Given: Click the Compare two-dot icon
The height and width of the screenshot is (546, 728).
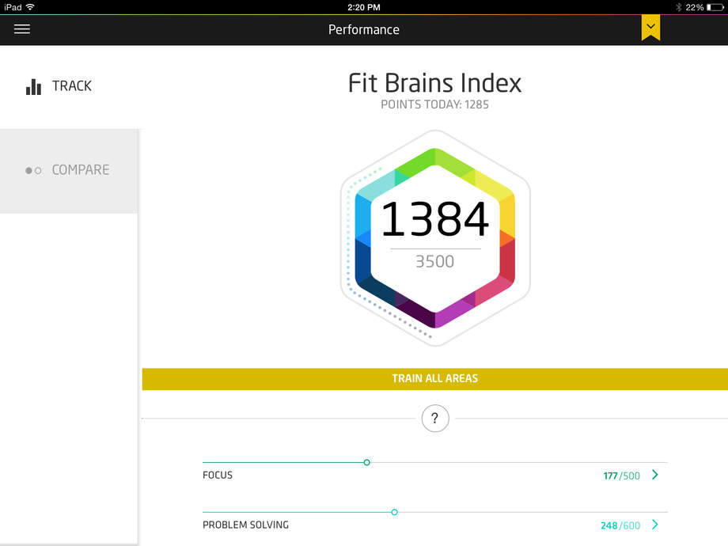Looking at the screenshot, I should (33, 170).
